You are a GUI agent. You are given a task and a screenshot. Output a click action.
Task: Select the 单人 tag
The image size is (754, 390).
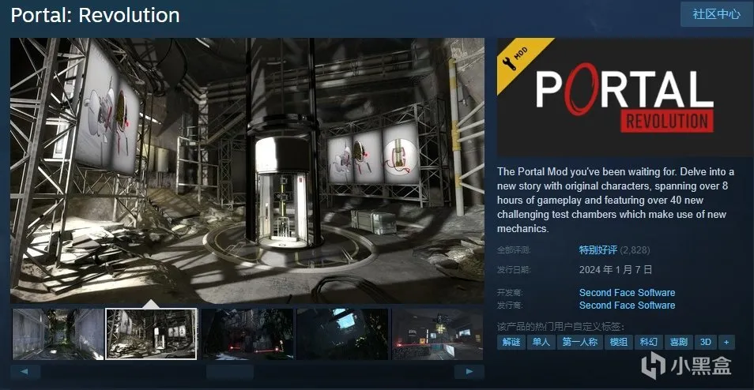tap(541, 342)
